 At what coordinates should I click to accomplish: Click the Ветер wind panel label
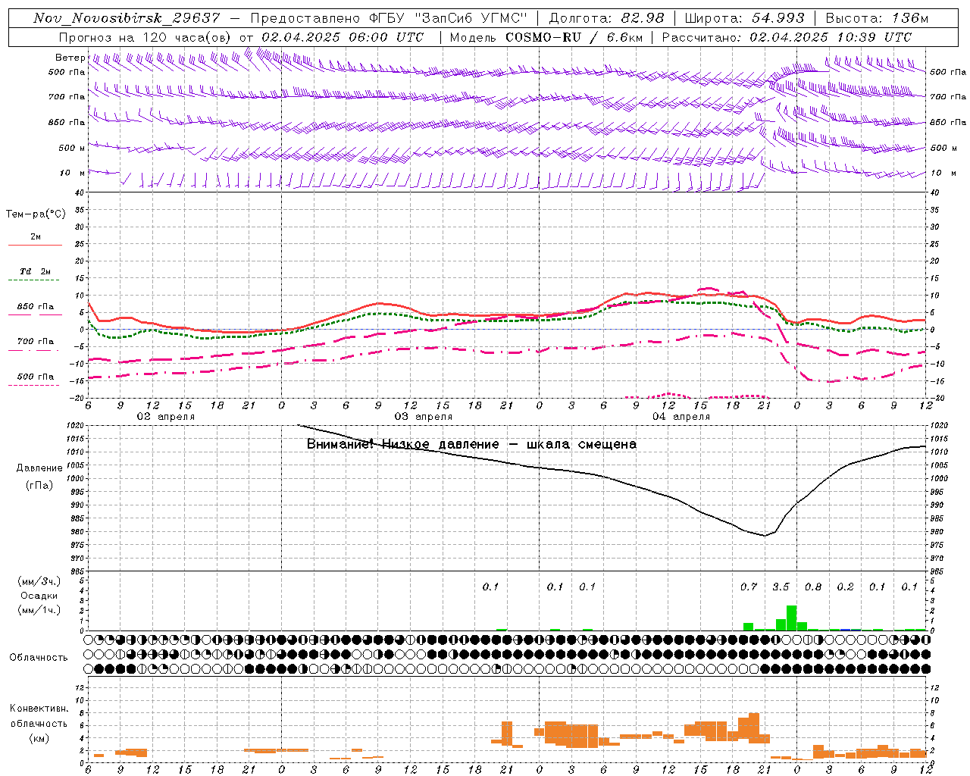point(70,58)
